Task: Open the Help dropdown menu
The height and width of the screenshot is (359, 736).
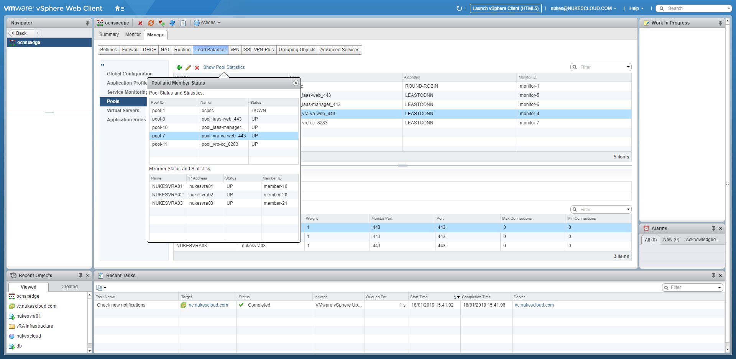Action: tap(636, 8)
